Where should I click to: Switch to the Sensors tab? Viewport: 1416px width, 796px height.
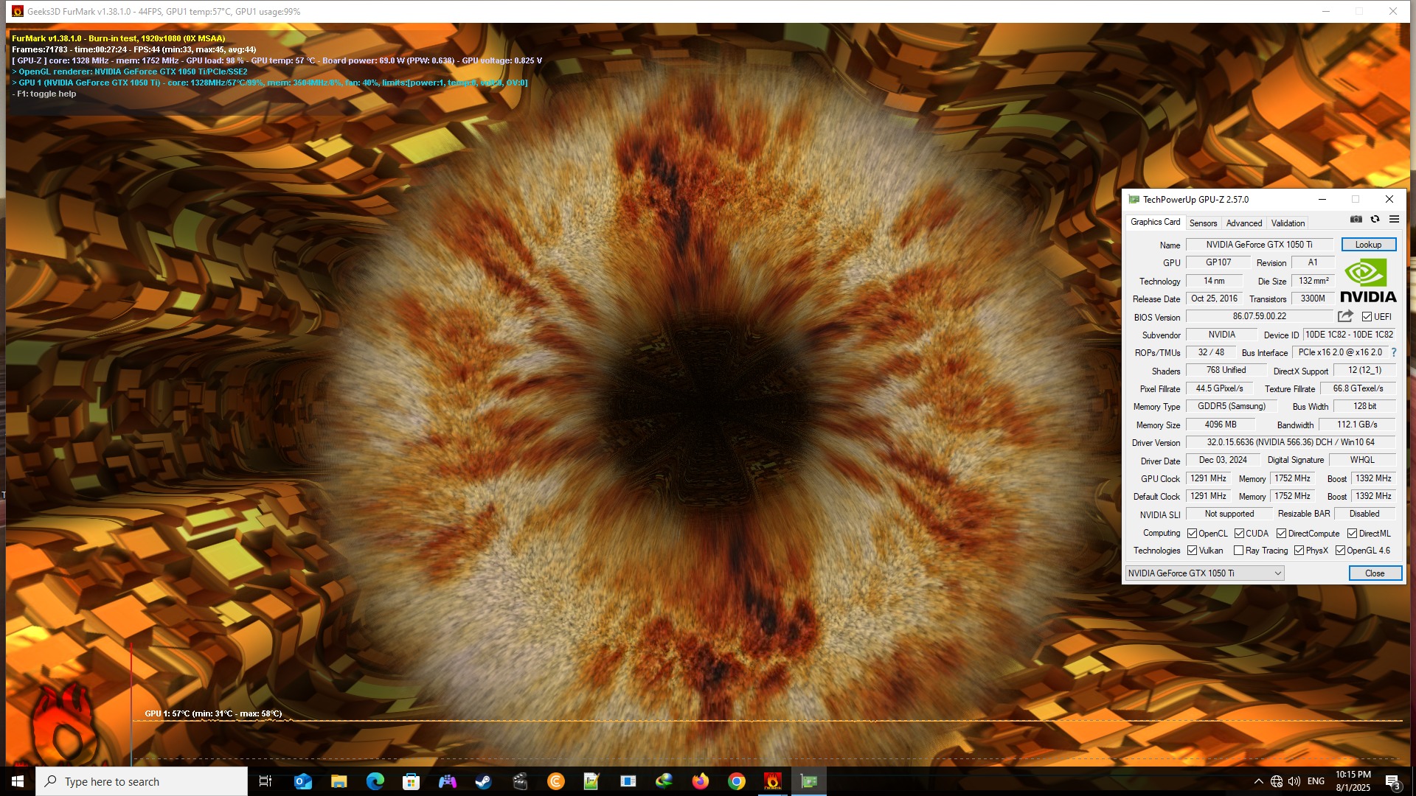coord(1203,223)
